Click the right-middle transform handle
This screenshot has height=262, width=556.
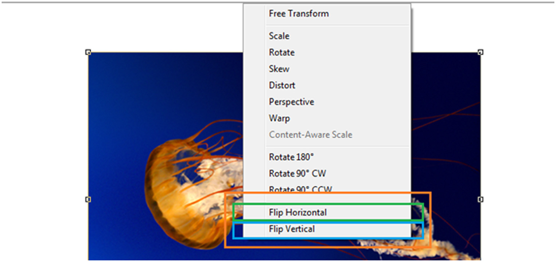pyautogui.click(x=481, y=199)
